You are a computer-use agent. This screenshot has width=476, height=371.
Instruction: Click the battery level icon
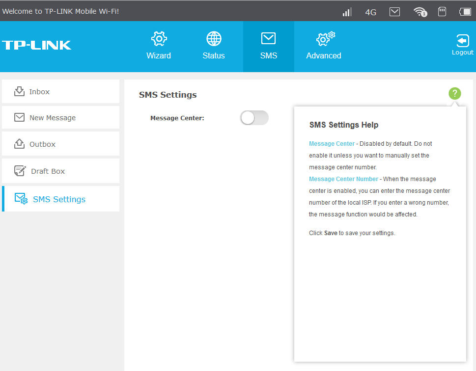tap(465, 12)
